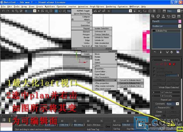Click the Create button in Edit Geometry
Image resolution: width=183 pixels, height=132 pixels.
coord(159,112)
